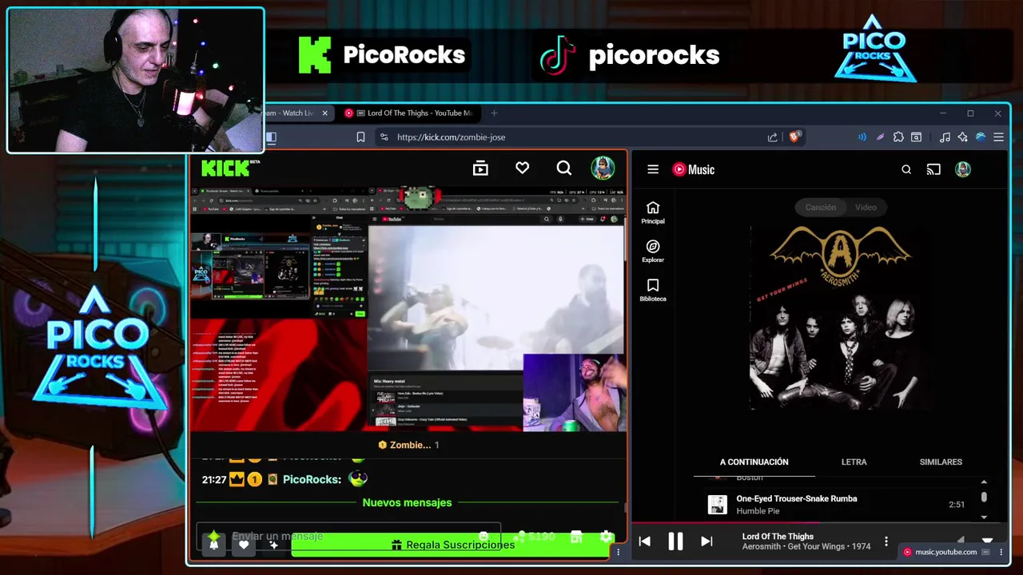
Task: Click three-dot menu next to music.youtube.com
Action: (x=1001, y=552)
